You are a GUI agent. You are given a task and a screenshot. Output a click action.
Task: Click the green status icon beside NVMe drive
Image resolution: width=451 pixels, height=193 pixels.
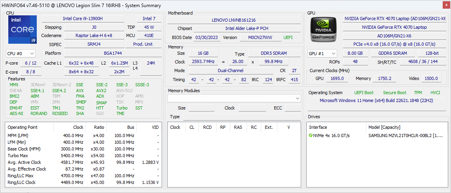pyautogui.click(x=311, y=135)
